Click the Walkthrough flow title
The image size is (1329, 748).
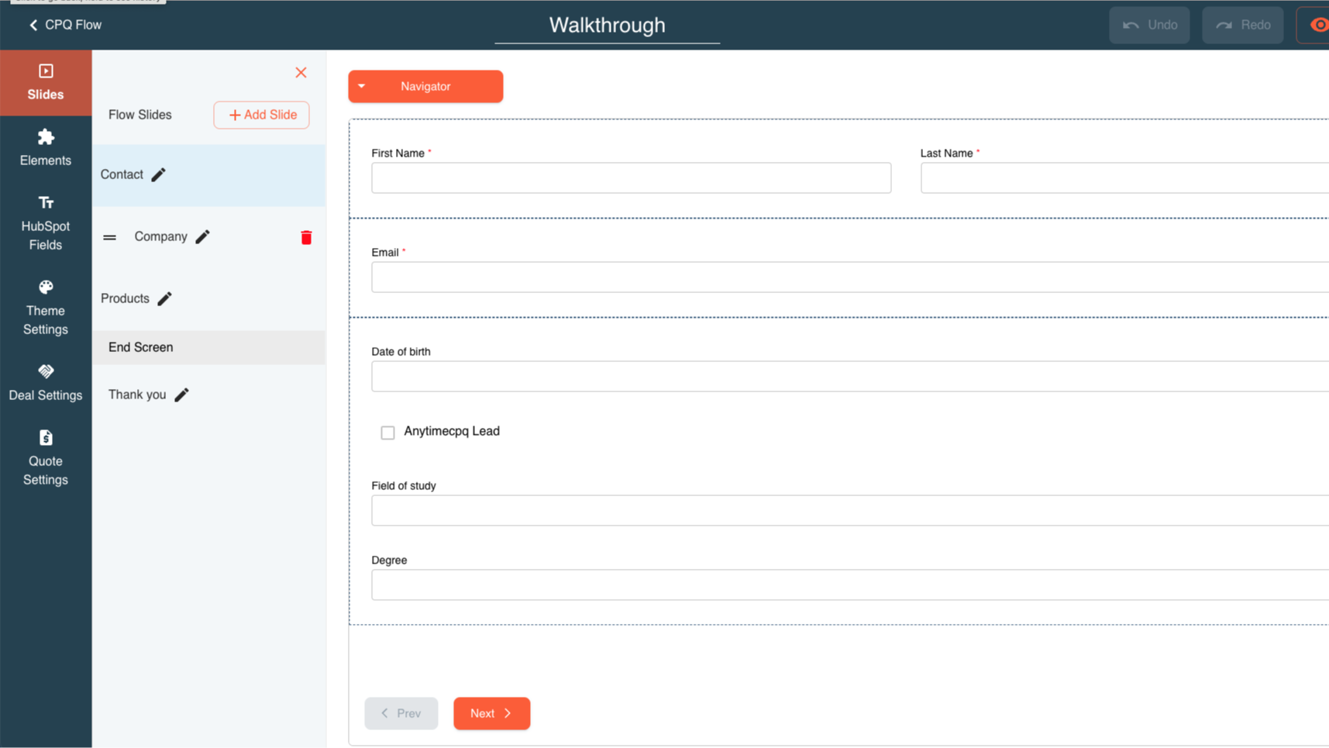pyautogui.click(x=608, y=25)
